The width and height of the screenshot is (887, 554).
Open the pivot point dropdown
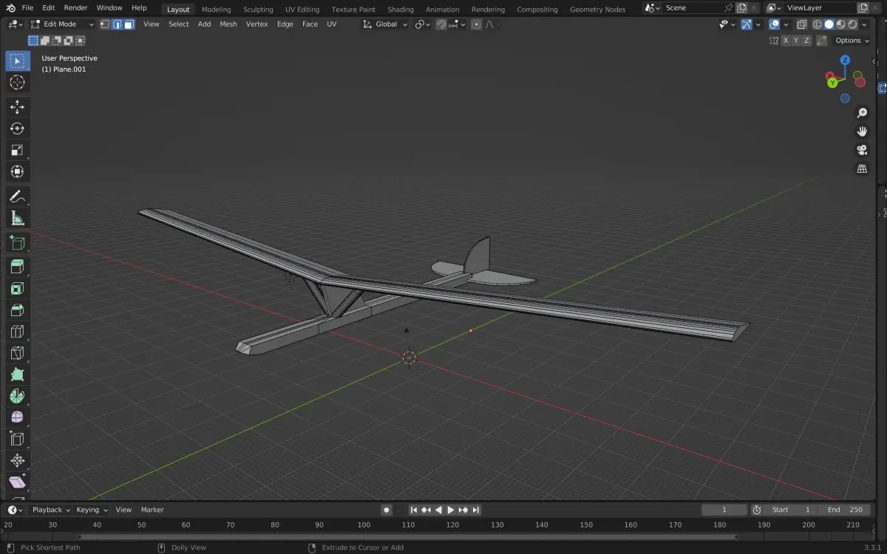coord(423,24)
